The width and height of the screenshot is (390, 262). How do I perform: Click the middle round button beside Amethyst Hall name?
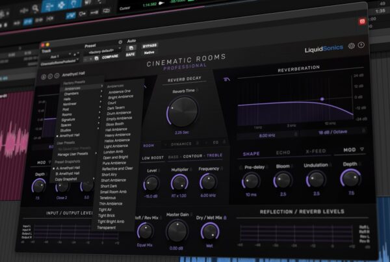[50, 76]
